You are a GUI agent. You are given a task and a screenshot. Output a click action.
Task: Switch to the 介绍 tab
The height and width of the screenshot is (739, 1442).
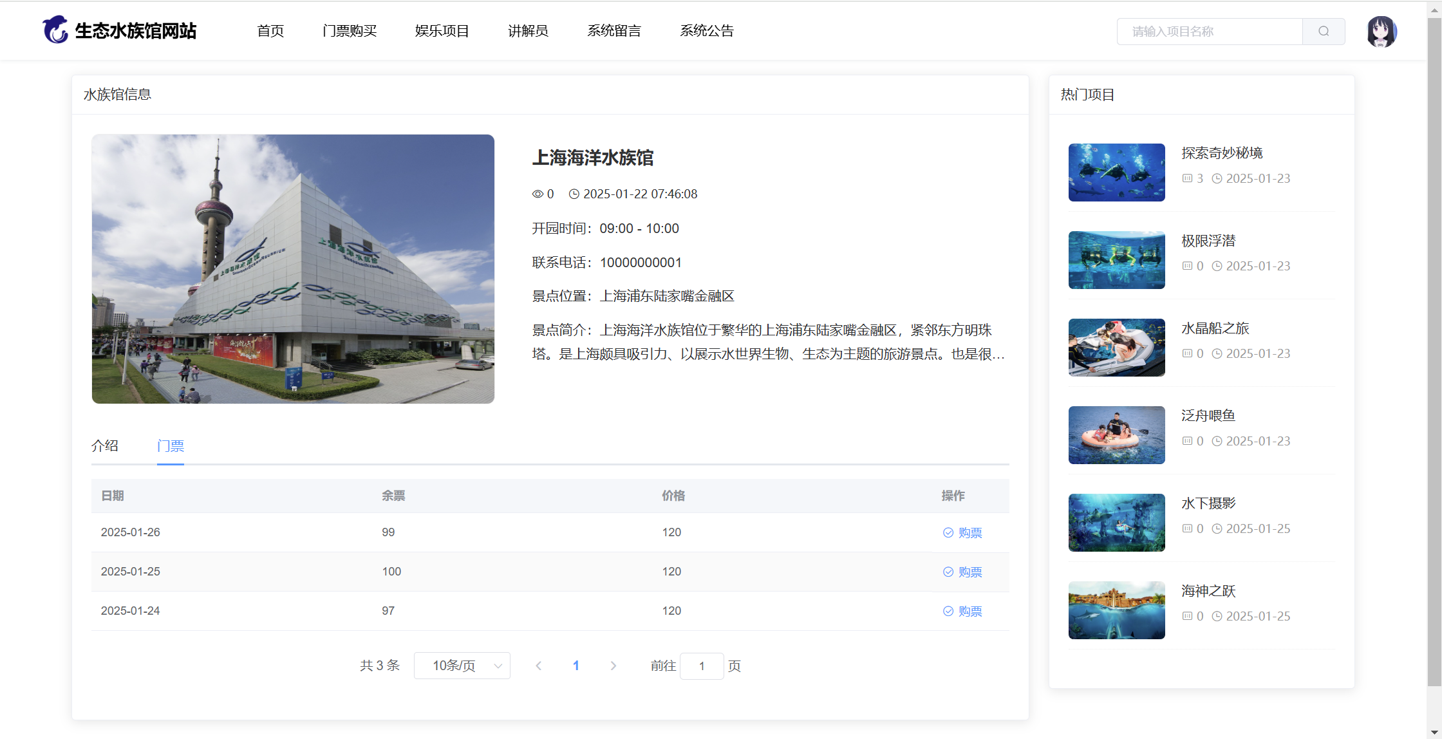[105, 445]
